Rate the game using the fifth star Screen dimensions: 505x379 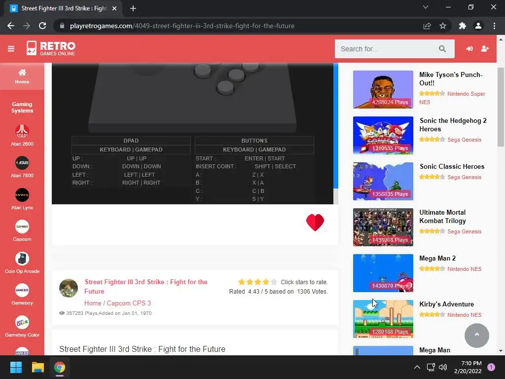(x=274, y=282)
